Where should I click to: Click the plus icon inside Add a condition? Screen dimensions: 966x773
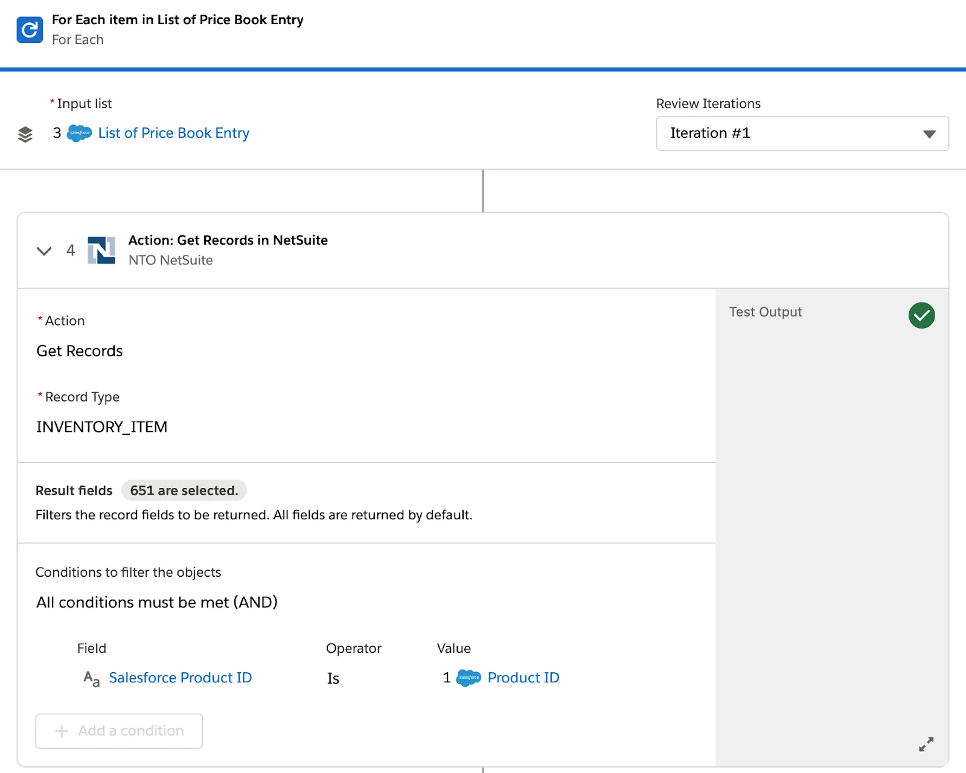tap(61, 731)
